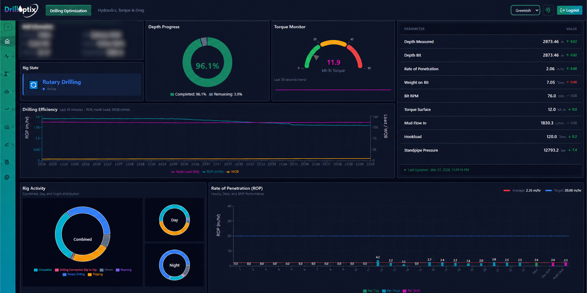Toggle Hook Load (klb) series in legend
The image size is (587, 293).
pos(185,172)
